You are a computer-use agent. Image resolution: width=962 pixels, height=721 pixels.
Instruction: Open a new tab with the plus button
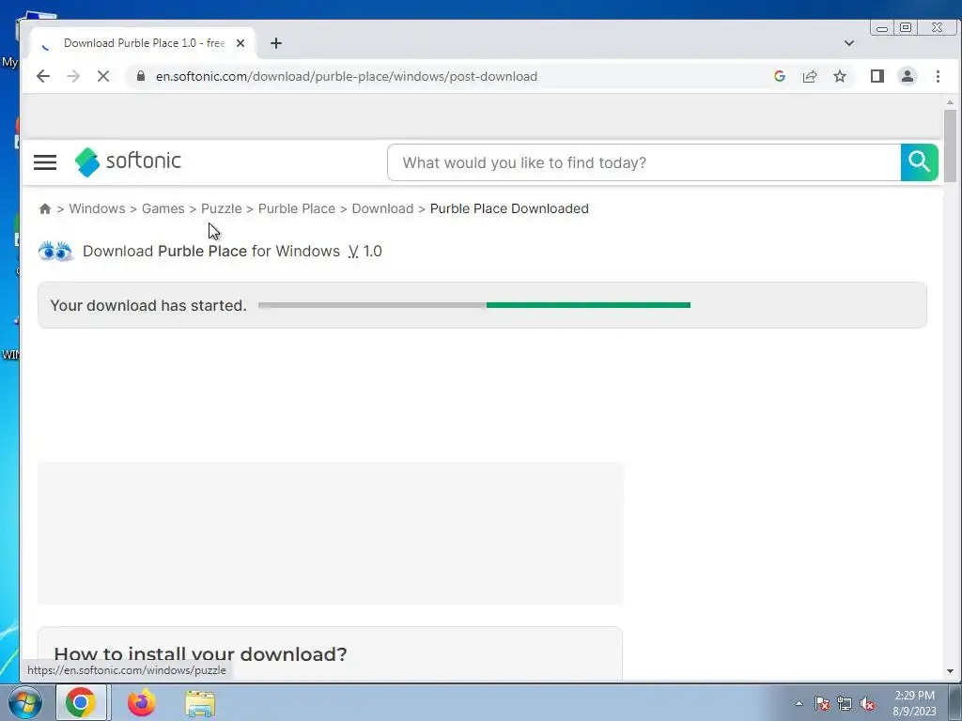click(276, 43)
